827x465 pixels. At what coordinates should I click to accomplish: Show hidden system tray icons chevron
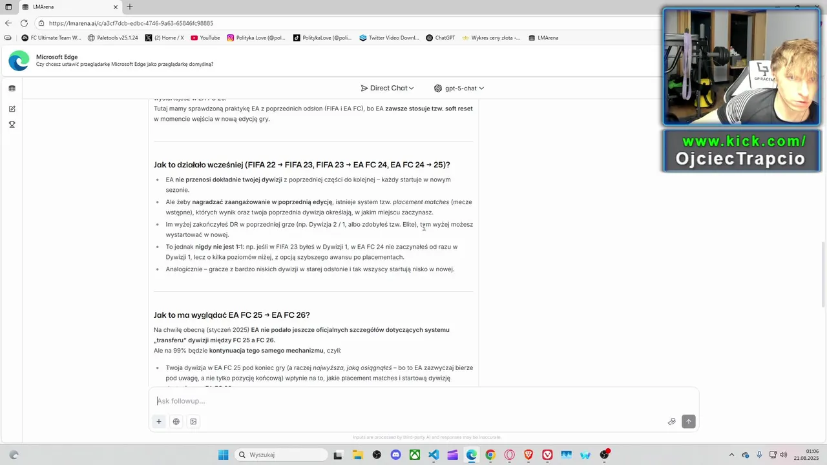pos(731,455)
